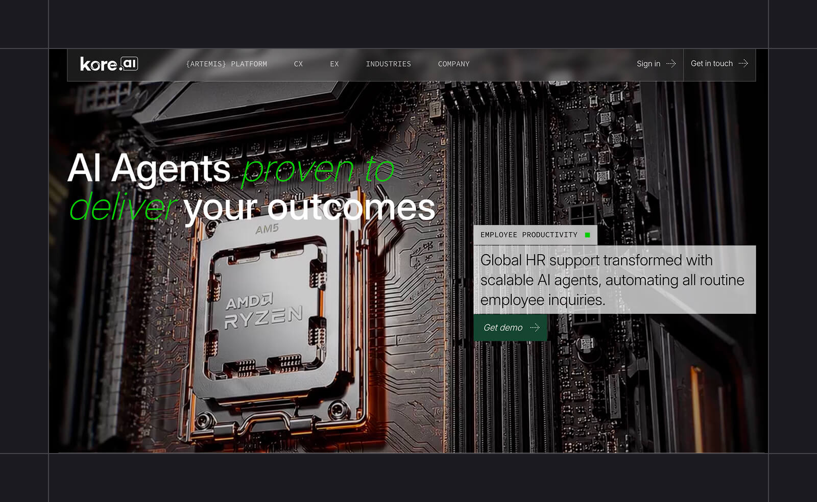817x502 pixels.
Task: Open the COMPANY menu
Action: tap(453, 64)
